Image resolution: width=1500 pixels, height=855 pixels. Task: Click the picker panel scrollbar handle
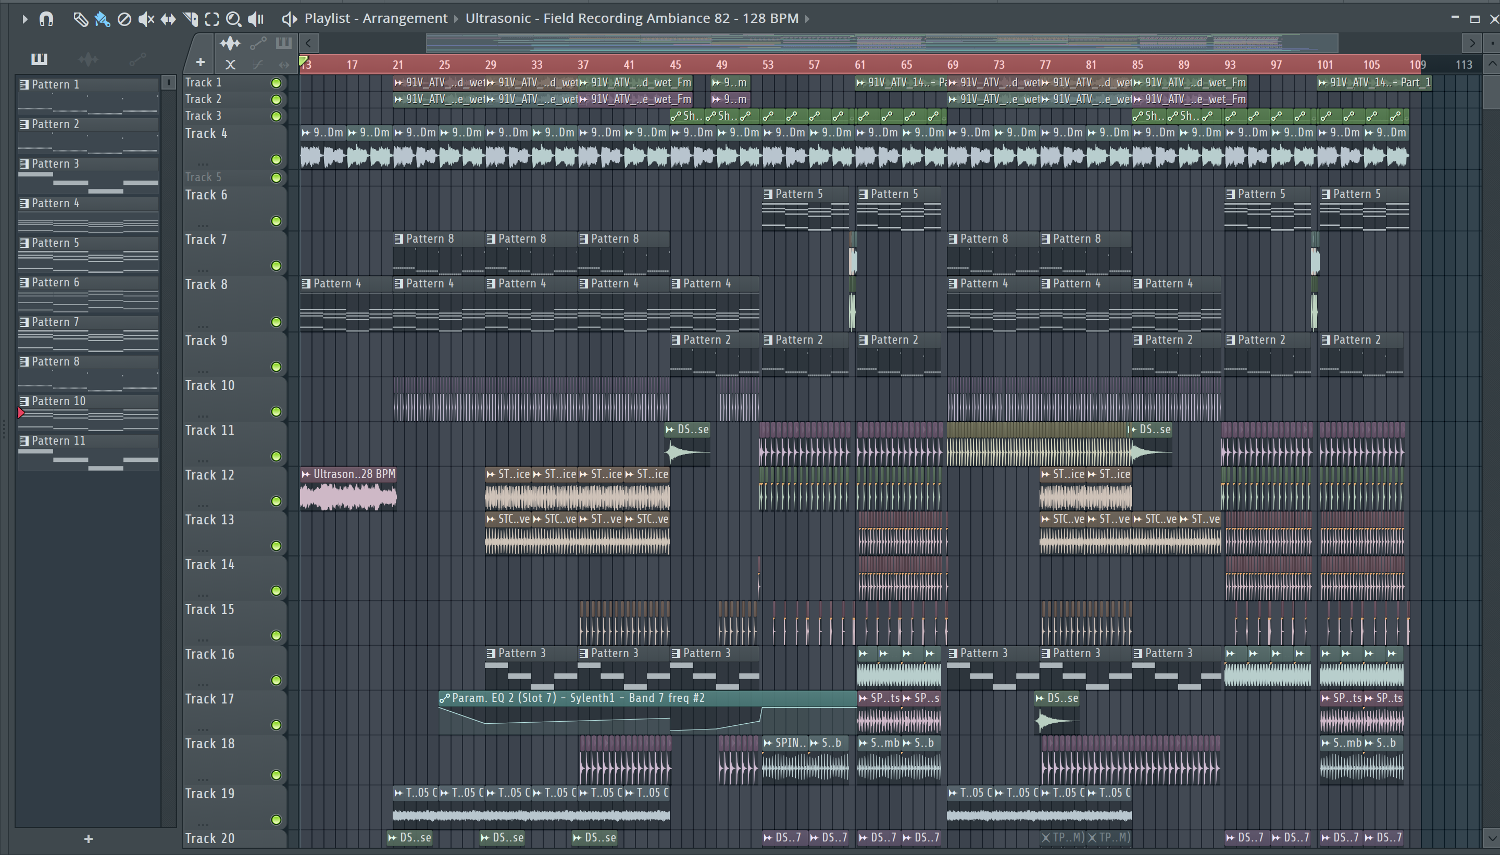(168, 83)
